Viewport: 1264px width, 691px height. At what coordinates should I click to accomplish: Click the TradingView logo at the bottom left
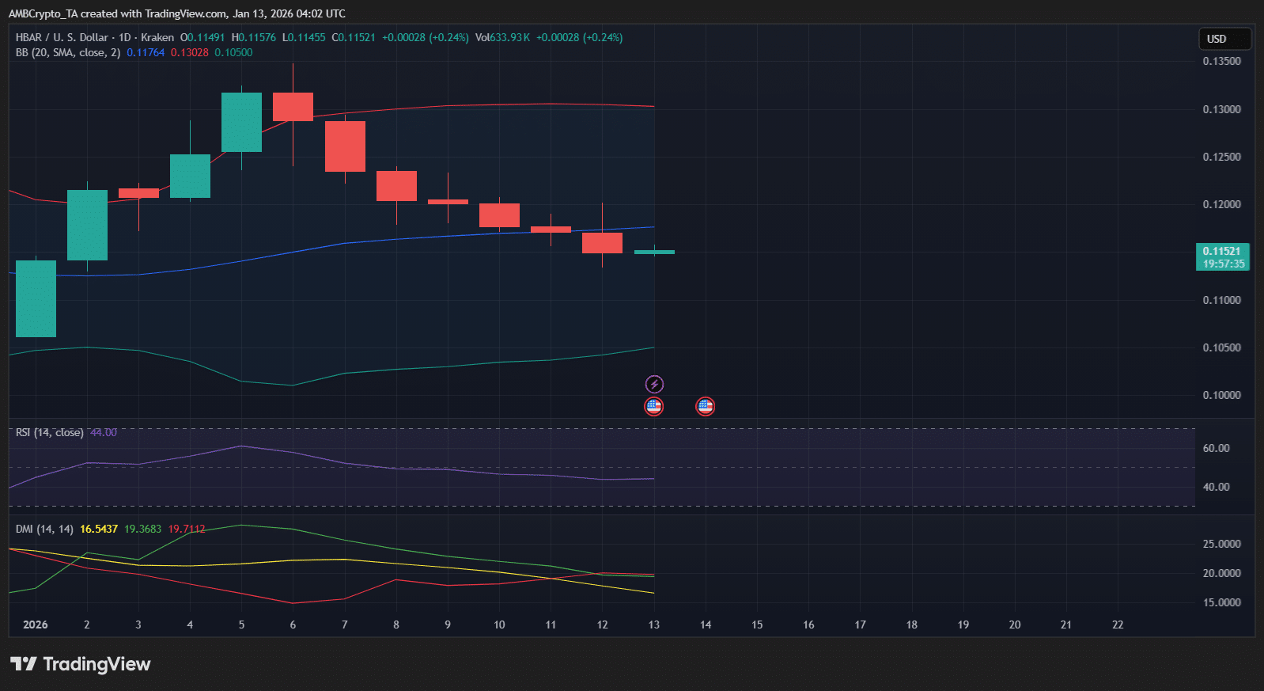coord(81,664)
